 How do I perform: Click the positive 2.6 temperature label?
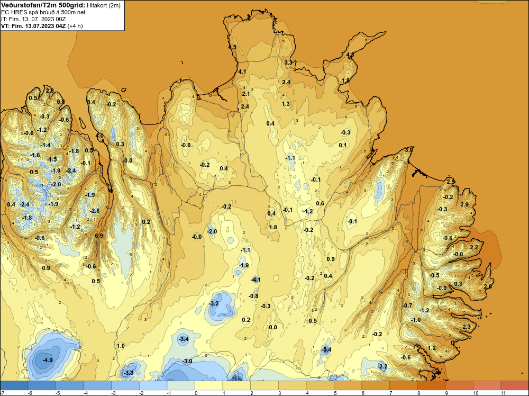pyautogui.click(x=488, y=286)
